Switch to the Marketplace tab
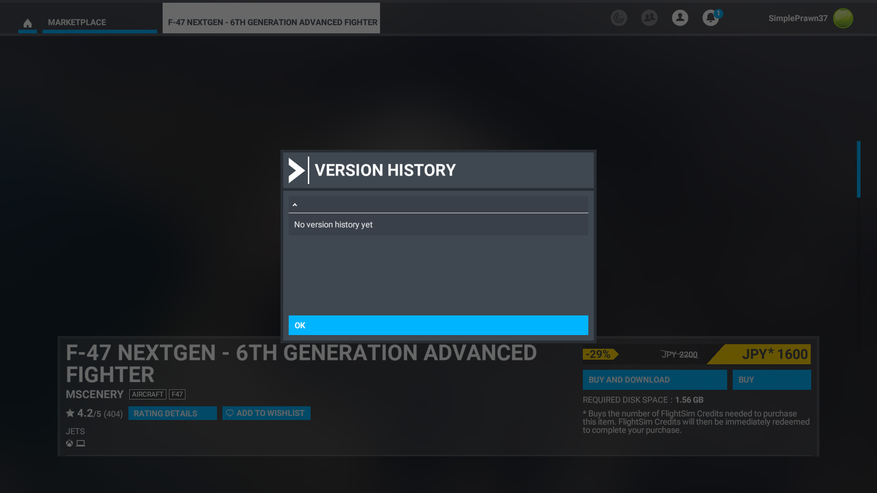This screenshot has width=877, height=493. click(x=77, y=22)
